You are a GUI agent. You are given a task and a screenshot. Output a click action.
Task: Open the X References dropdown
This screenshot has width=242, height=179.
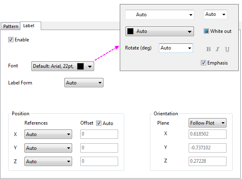(48, 134)
